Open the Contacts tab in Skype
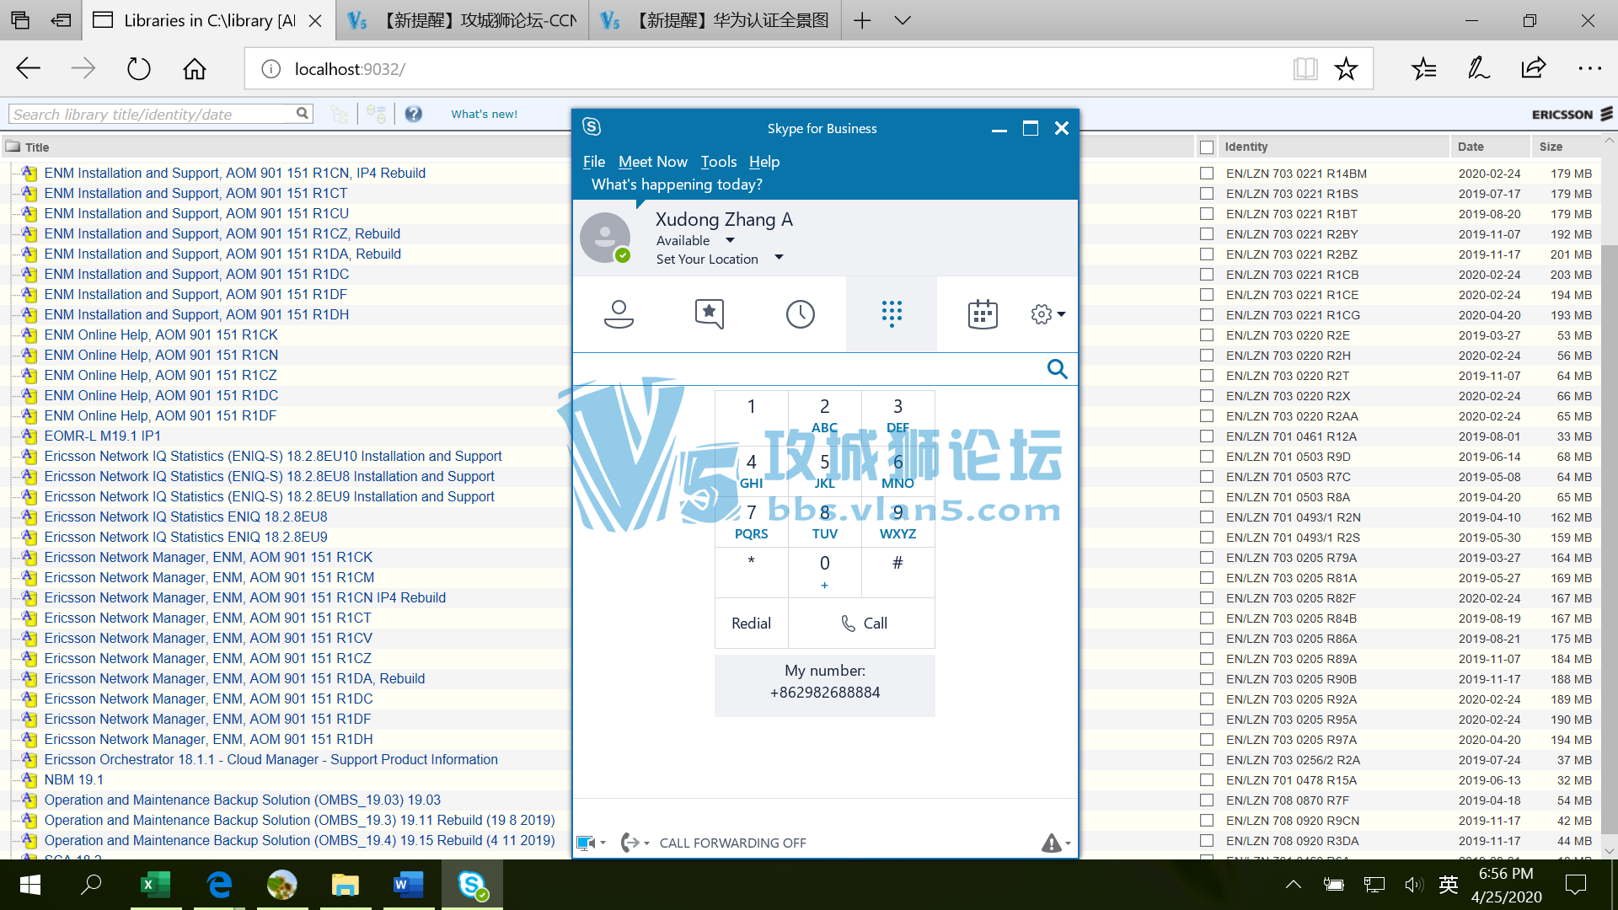1618x910 pixels. click(619, 314)
